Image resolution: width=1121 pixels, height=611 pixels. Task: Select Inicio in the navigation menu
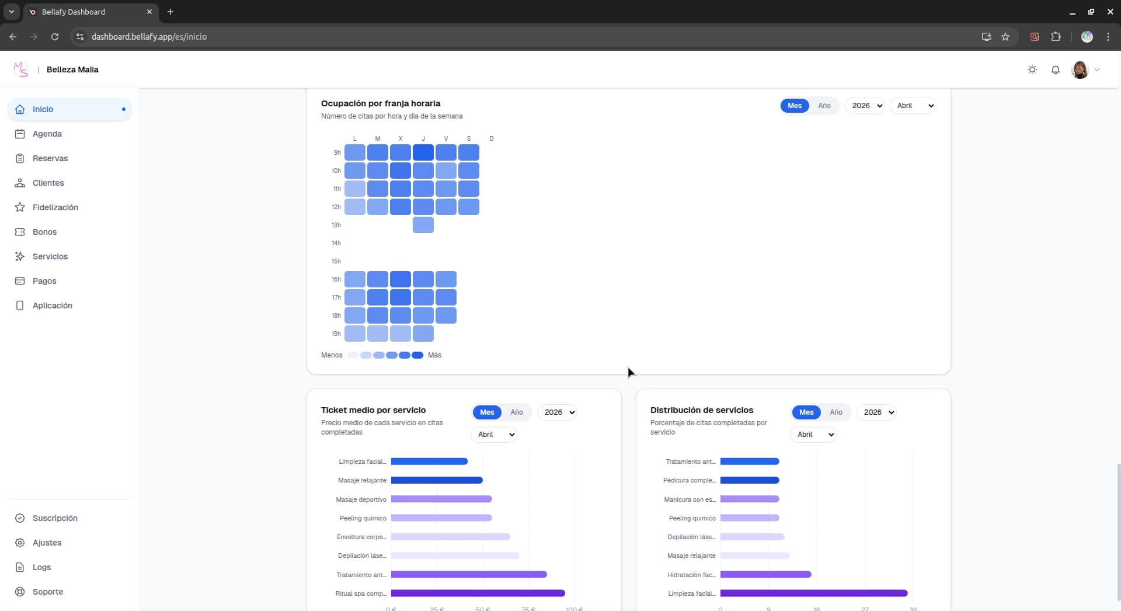(x=43, y=109)
